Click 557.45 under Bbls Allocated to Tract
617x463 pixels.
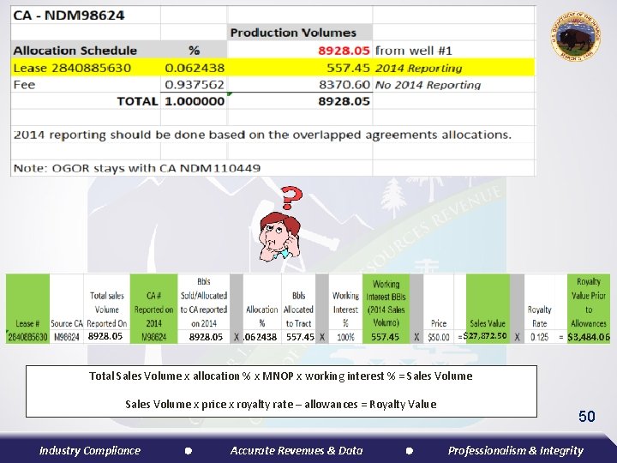tap(300, 337)
